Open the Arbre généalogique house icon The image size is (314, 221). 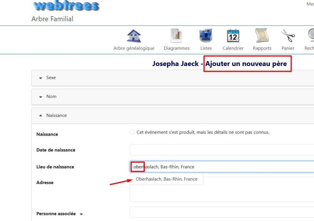pos(134,36)
